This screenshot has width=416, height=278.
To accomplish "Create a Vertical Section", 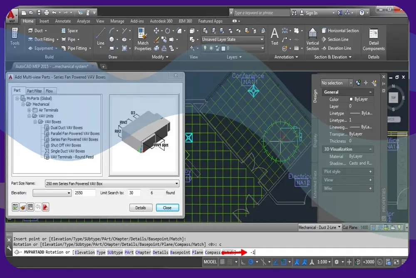I will coord(312,39).
